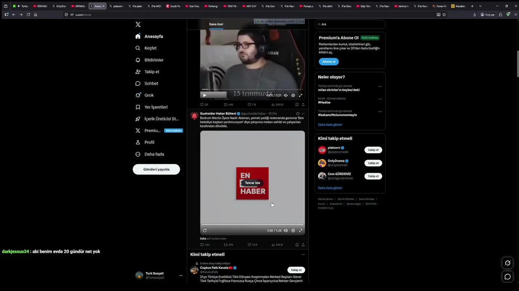519x291 pixels.
Task: Switch to Takip ediliyor tab
Action: pyautogui.click(x=277, y=24)
